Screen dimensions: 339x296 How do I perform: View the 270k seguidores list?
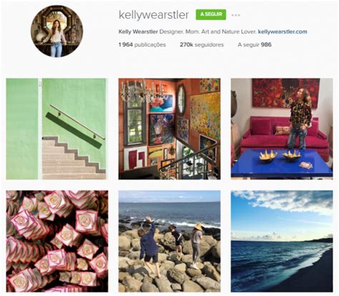[202, 45]
